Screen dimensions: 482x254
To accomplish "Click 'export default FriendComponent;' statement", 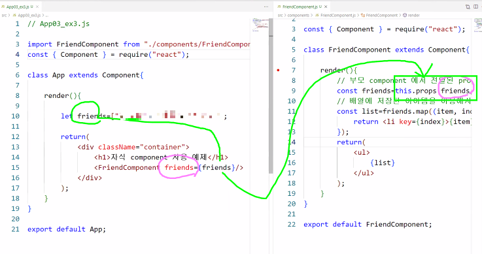I will click(x=368, y=224).
